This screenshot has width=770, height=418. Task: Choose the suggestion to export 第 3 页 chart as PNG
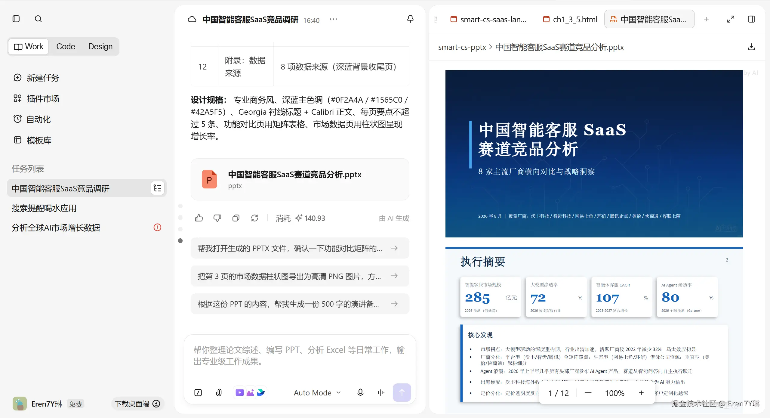coord(300,276)
